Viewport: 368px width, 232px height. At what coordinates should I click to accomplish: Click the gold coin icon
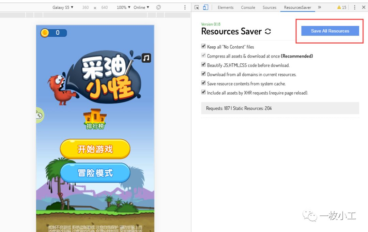click(45, 33)
